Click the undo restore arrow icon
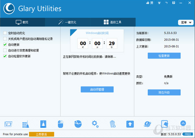 pyautogui.click(x=166, y=3)
